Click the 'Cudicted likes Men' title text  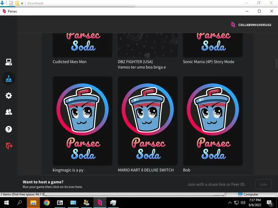69,62
